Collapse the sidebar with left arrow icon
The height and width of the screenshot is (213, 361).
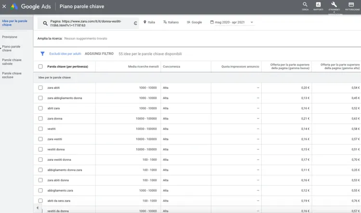pyautogui.click(x=38, y=208)
